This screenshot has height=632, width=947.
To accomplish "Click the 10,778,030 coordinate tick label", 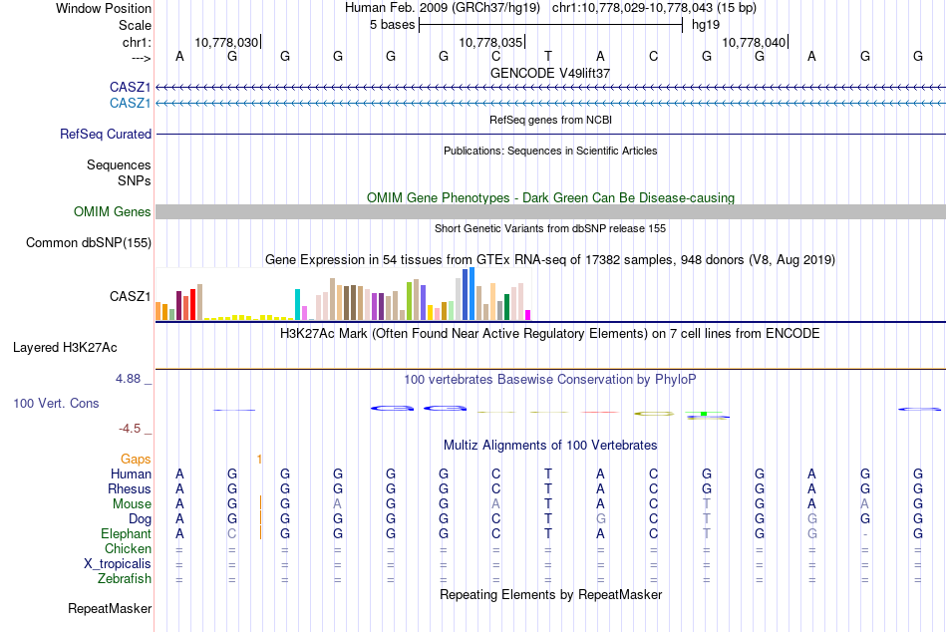I will coord(226,42).
